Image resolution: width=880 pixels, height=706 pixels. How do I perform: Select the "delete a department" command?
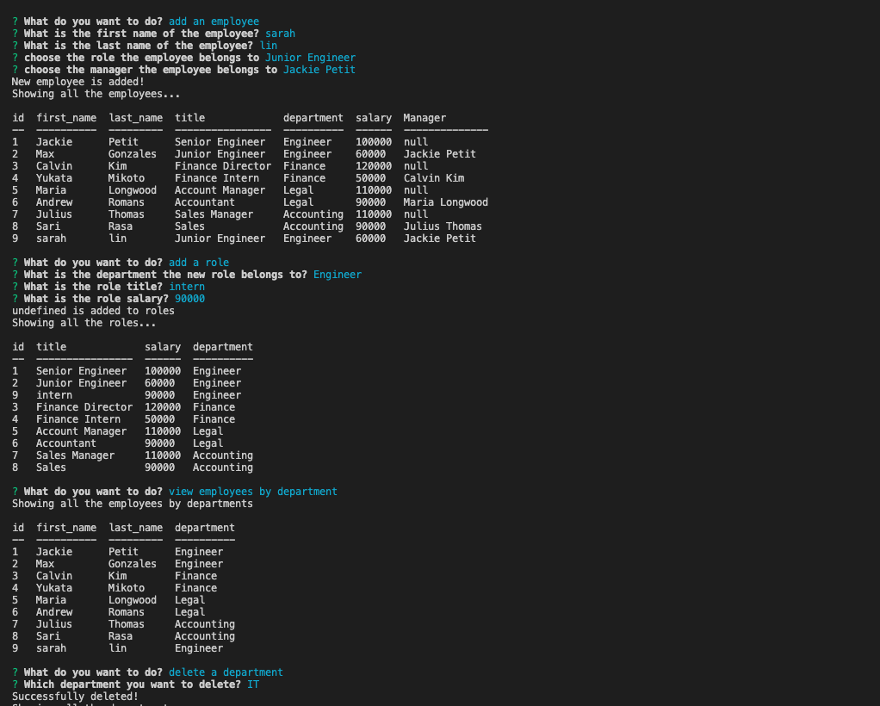(x=225, y=672)
